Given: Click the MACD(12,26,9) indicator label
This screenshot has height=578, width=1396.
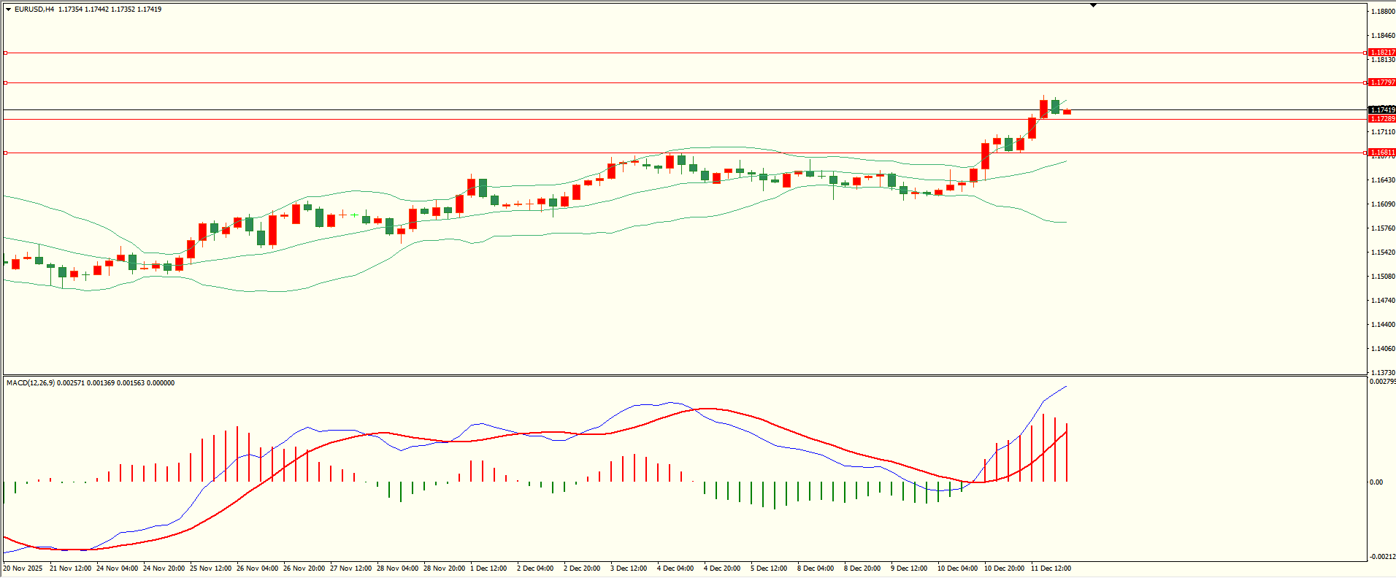Looking at the screenshot, I should coord(29,383).
